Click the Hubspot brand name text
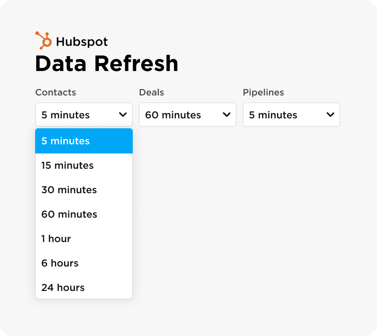Viewport: 377px width, 336px height. pos(82,42)
